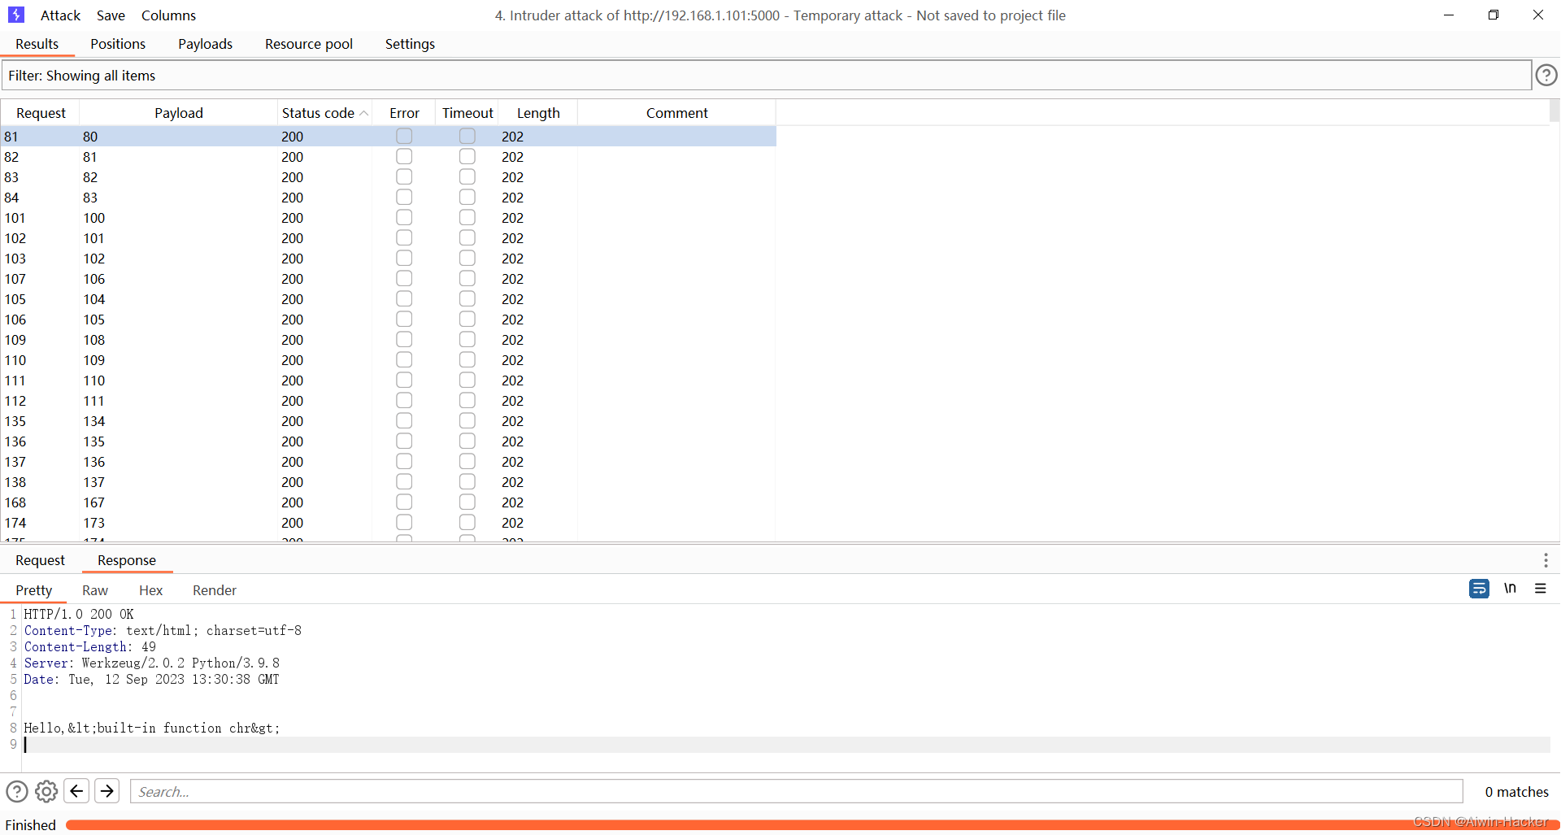
Task: Switch to Hex response view
Action: (x=150, y=590)
